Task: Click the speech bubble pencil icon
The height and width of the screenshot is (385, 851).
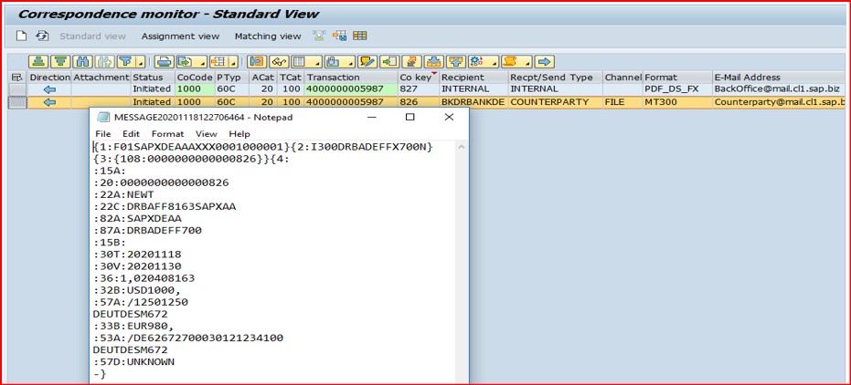Action: coord(367,62)
